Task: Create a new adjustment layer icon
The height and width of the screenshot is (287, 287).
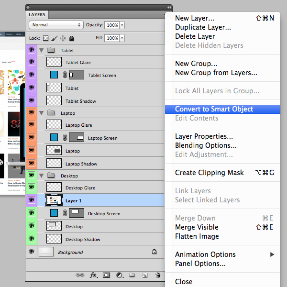Action: 120,275
